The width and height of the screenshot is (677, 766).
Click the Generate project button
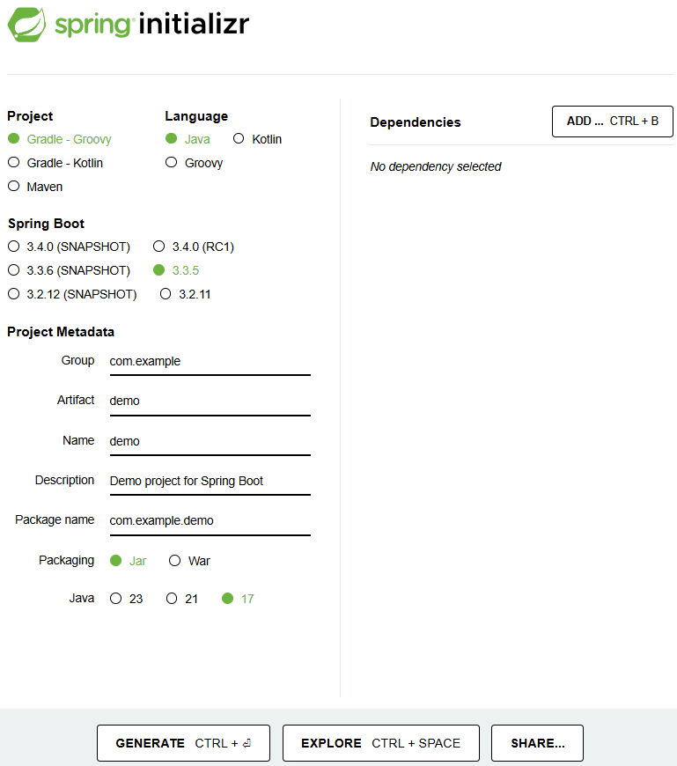click(x=183, y=743)
